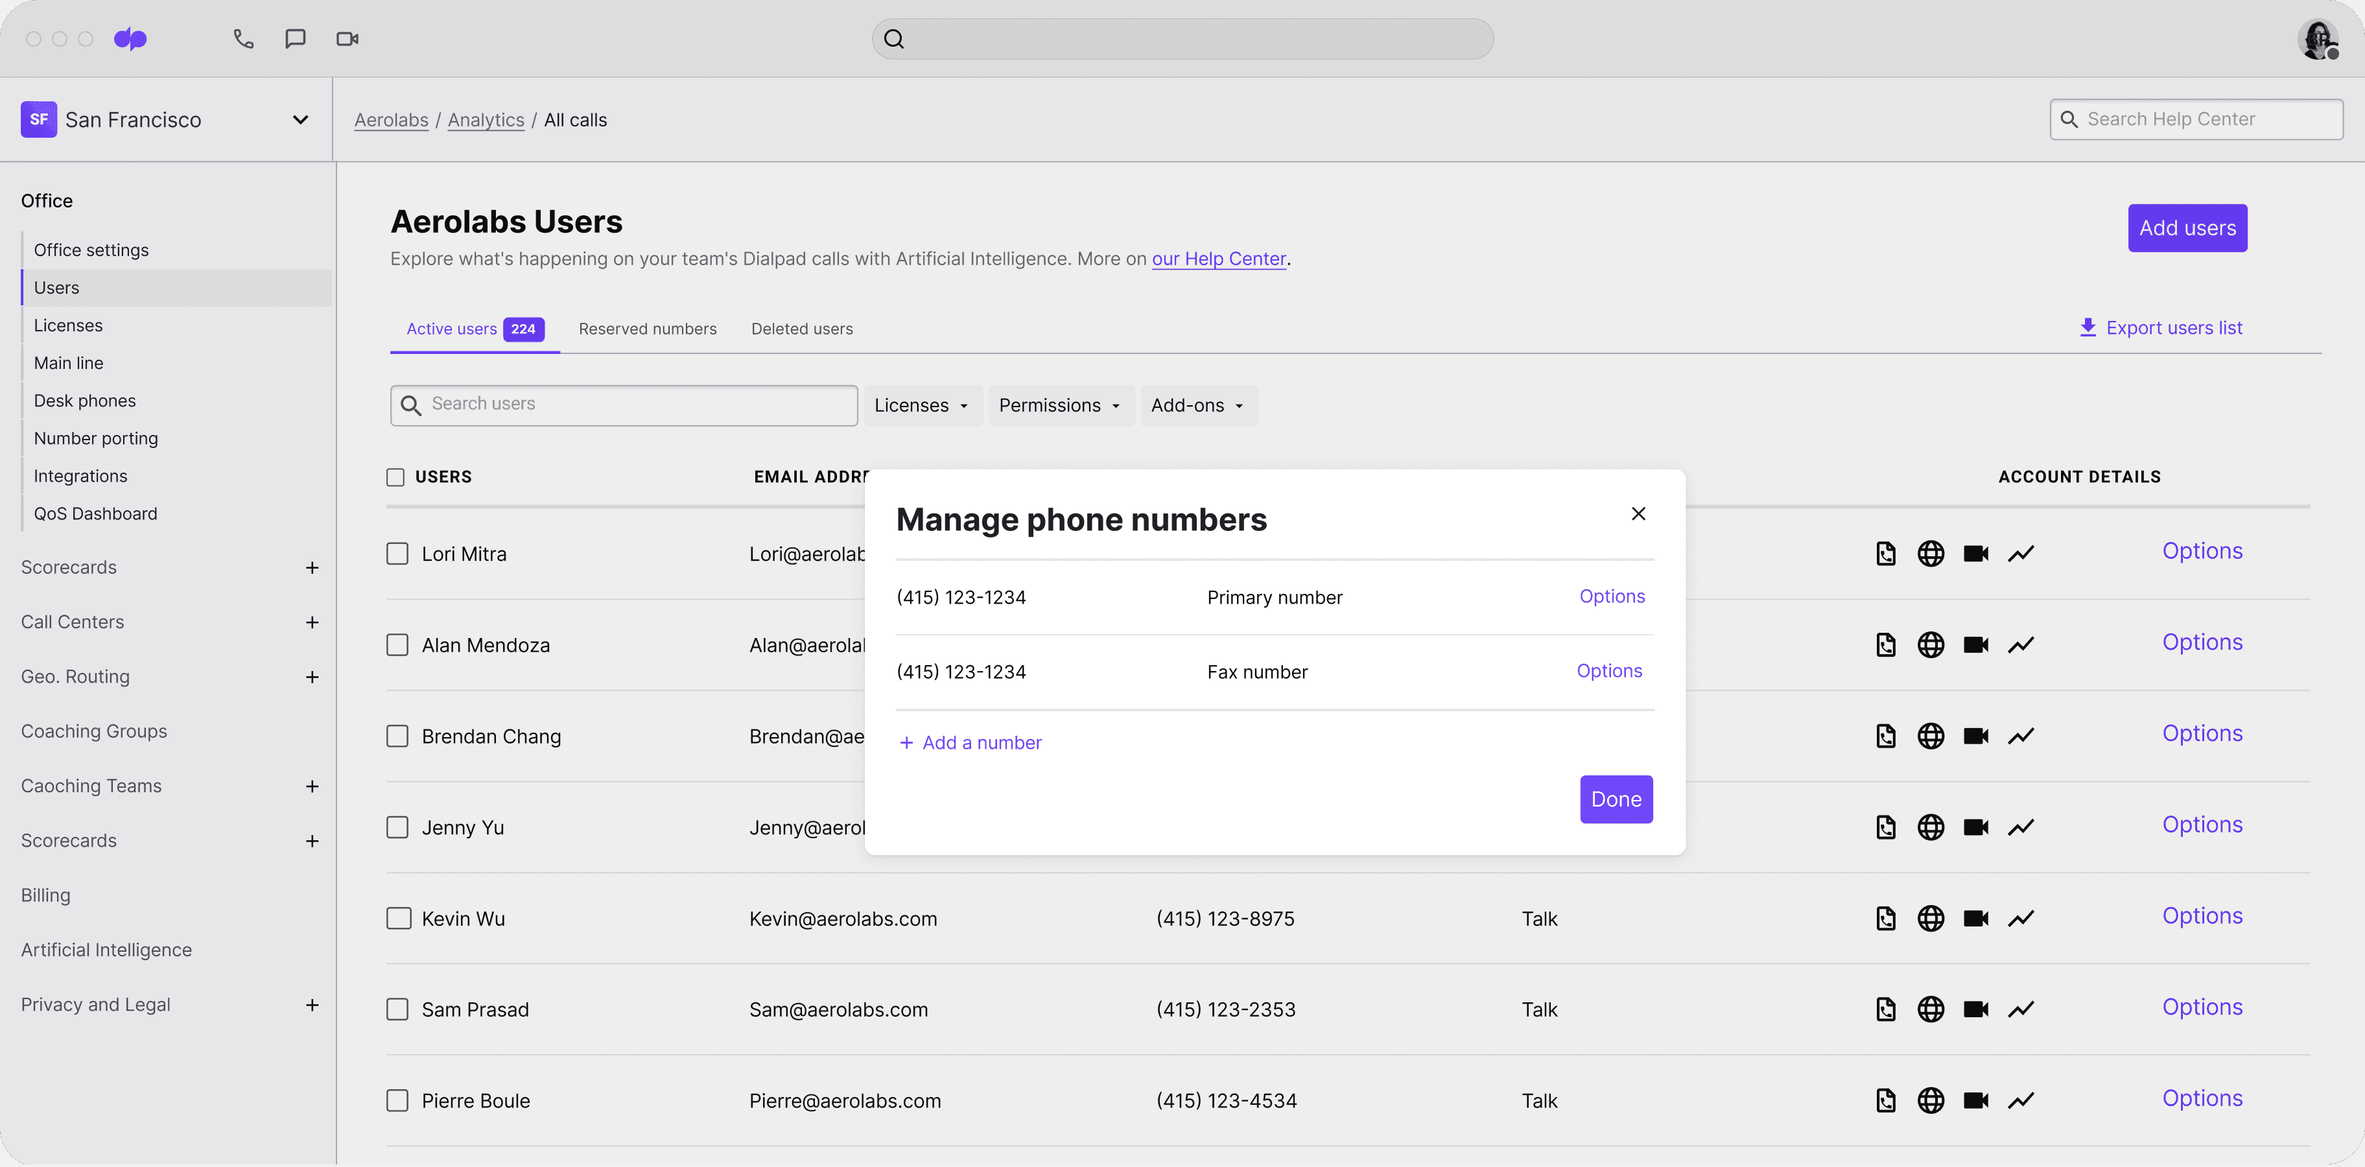Viewport: 2365px width, 1167px height.
Task: Select the checkbox next to Jenny Yu
Action: [x=397, y=827]
